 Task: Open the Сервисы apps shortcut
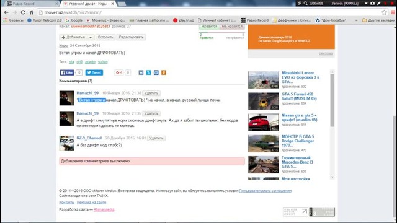pos(13,20)
